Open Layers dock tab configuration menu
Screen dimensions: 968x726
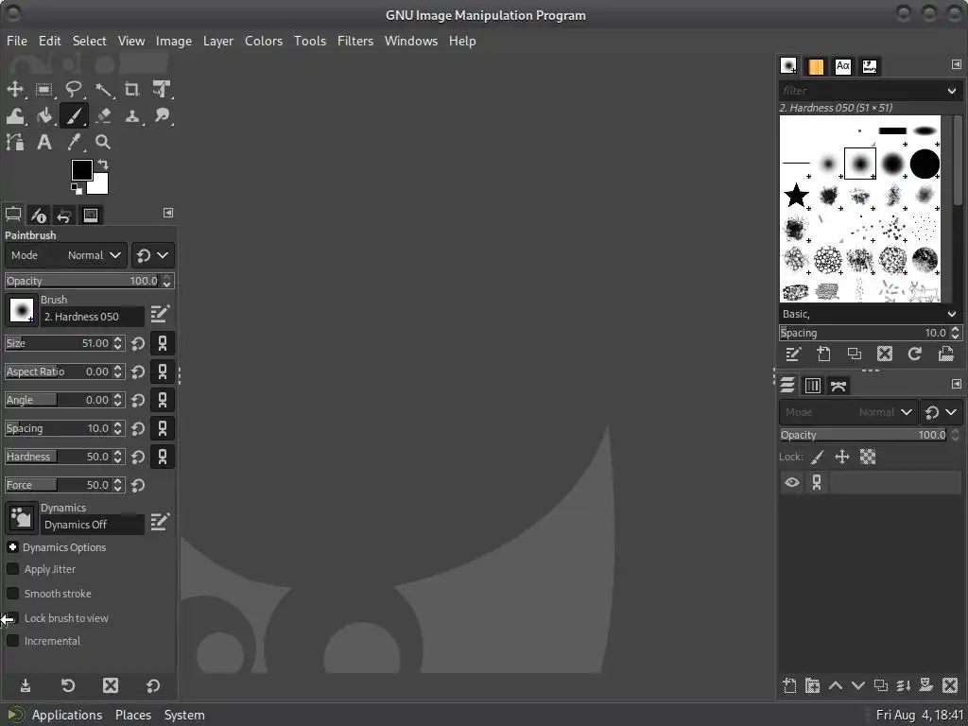pos(957,384)
